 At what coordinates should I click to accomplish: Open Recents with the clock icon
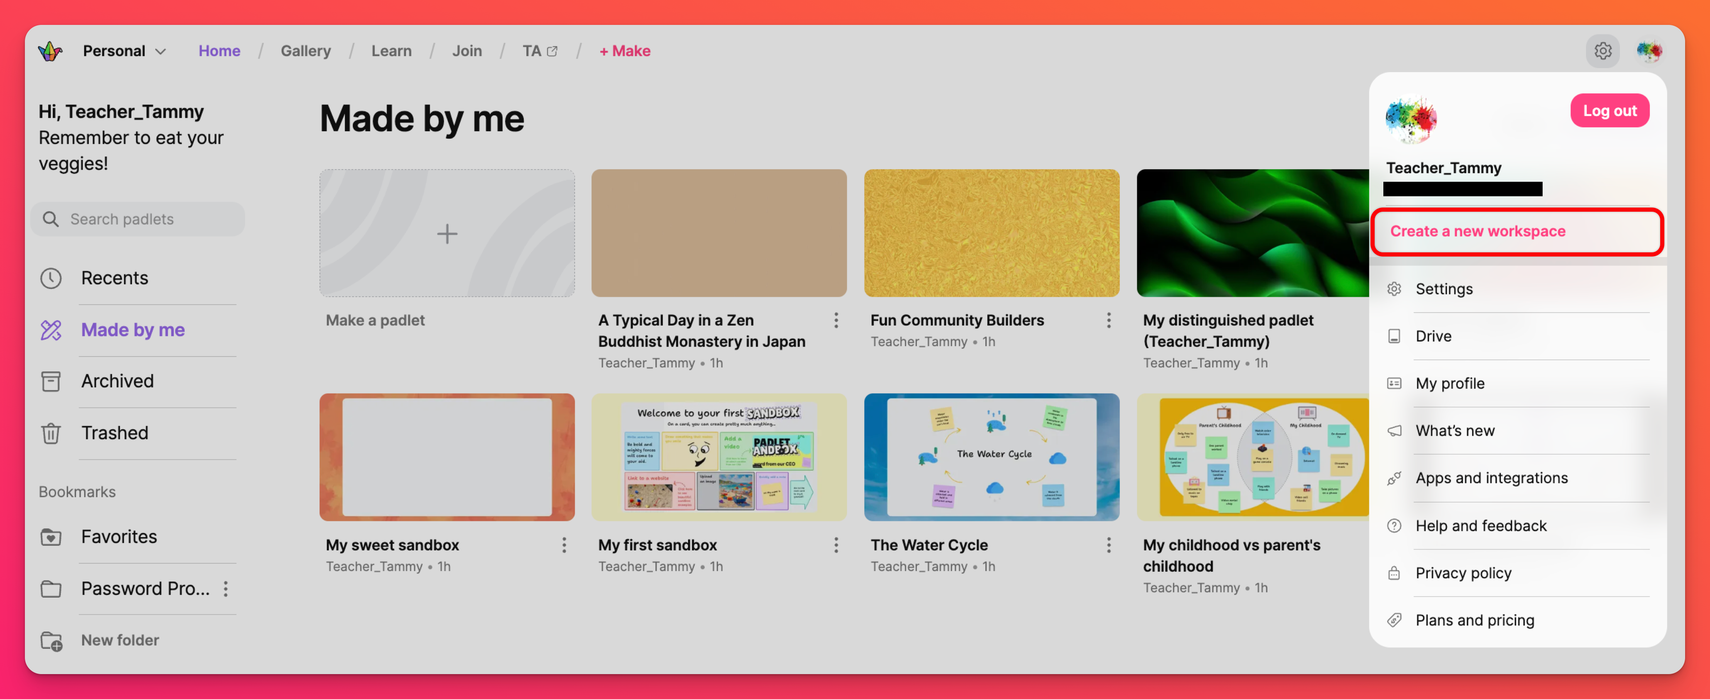tap(51, 278)
